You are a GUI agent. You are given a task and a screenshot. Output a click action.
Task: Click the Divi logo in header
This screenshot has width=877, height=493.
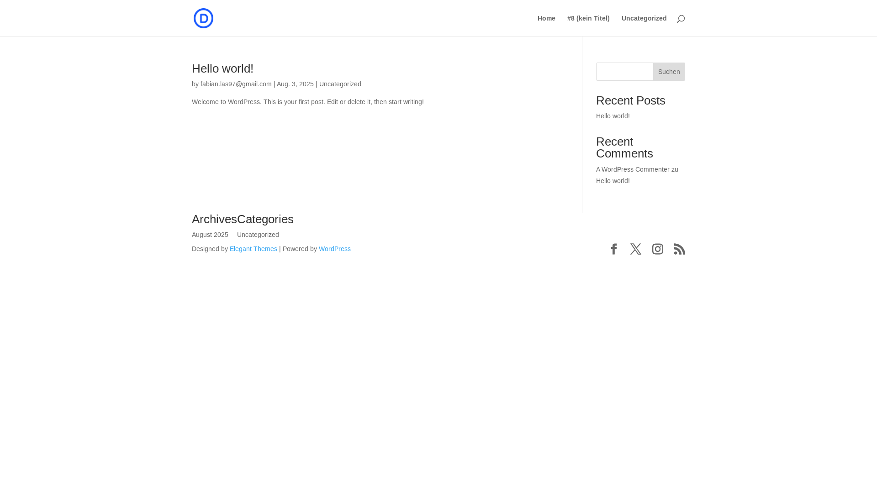tap(203, 18)
